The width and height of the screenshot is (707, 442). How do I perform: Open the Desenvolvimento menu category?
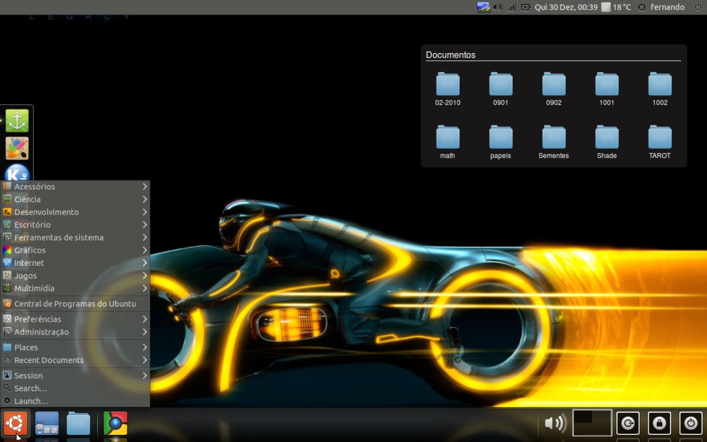coord(75,212)
